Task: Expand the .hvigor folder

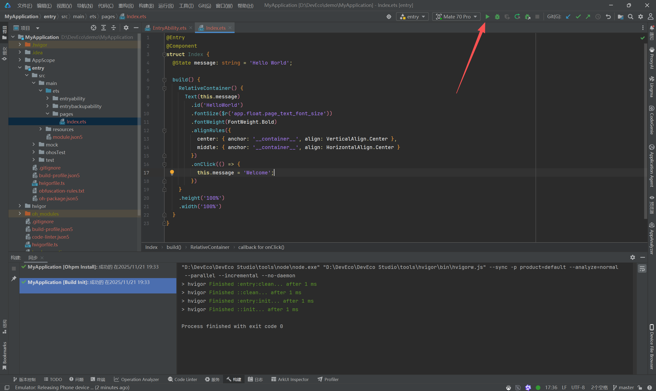Action: click(20, 45)
